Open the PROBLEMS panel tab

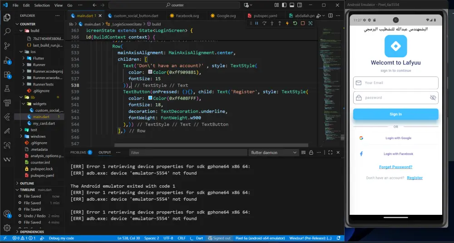pyautogui.click(x=78, y=153)
